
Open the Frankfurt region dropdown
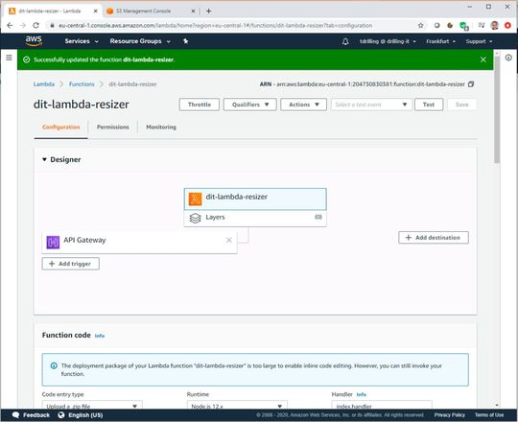pos(440,41)
